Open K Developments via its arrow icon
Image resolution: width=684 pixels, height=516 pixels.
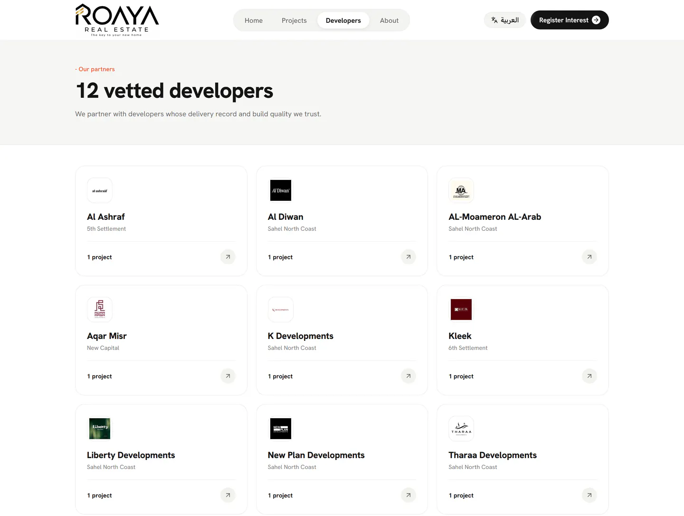(408, 376)
